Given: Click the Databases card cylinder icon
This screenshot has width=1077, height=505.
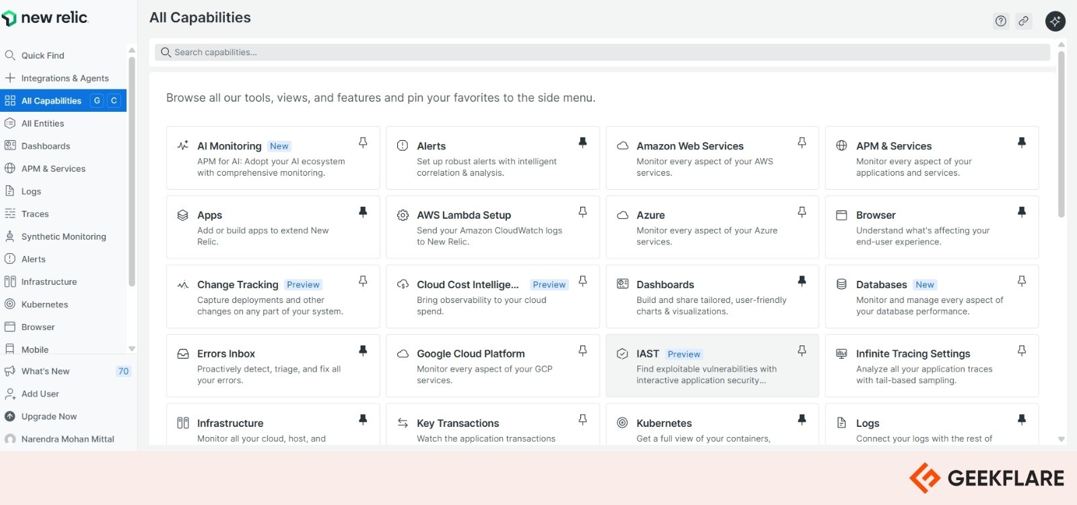Looking at the screenshot, I should 841,284.
